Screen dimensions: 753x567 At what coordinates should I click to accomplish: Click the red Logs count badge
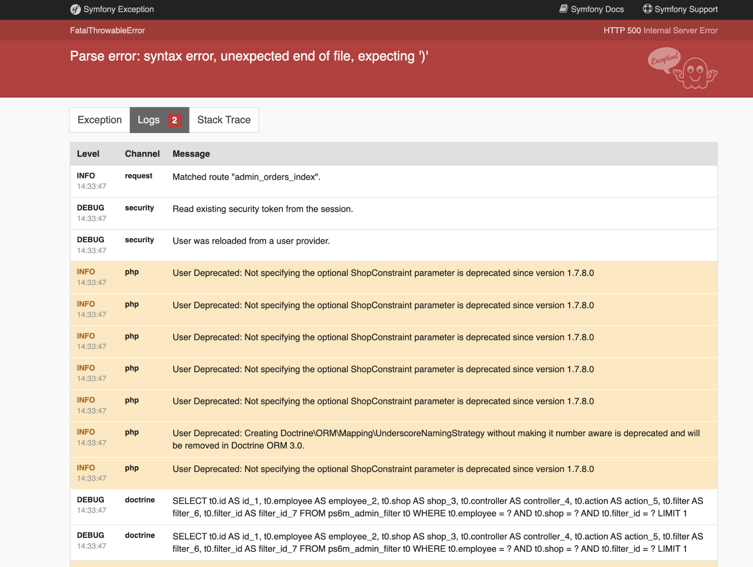pyautogui.click(x=175, y=120)
